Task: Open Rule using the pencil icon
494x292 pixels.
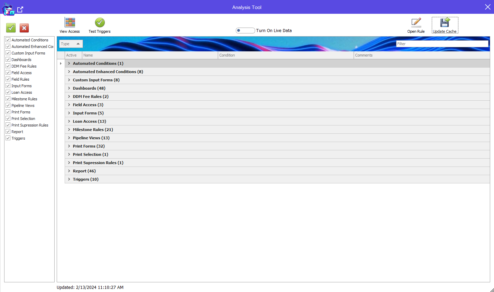Action: pyautogui.click(x=416, y=23)
